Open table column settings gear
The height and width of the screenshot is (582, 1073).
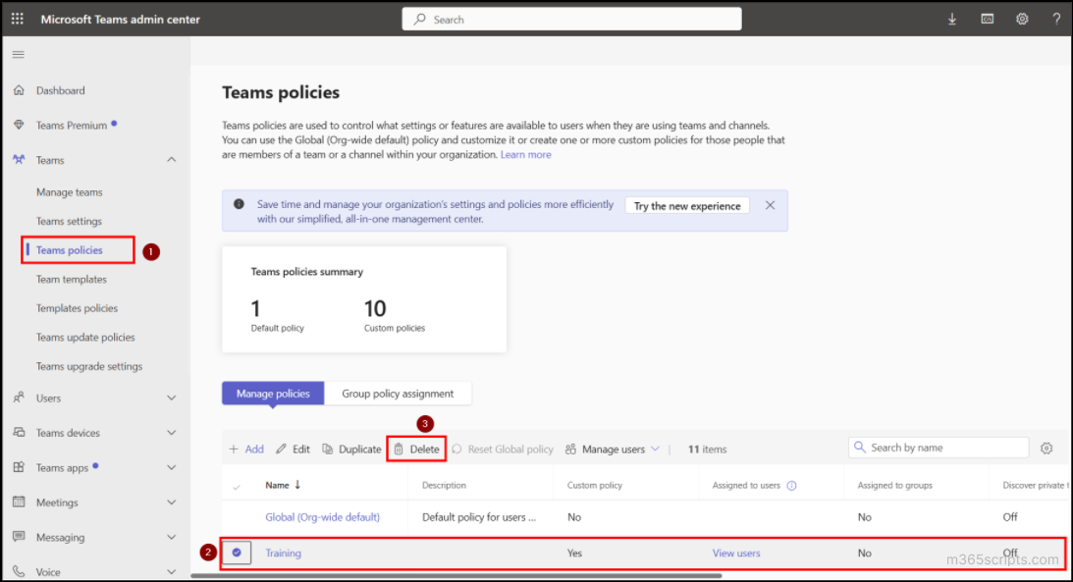[1046, 448]
